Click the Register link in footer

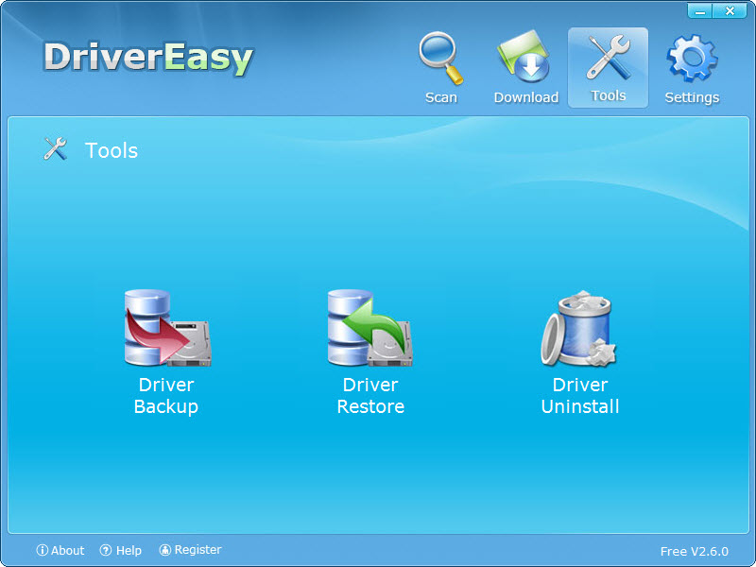198,550
